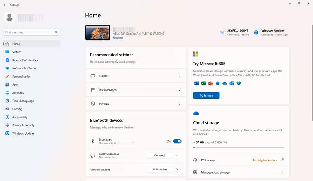Click the OneDrive cloud icon in app row
The height and width of the screenshot is (181, 313).
pyautogui.click(x=225, y=83)
